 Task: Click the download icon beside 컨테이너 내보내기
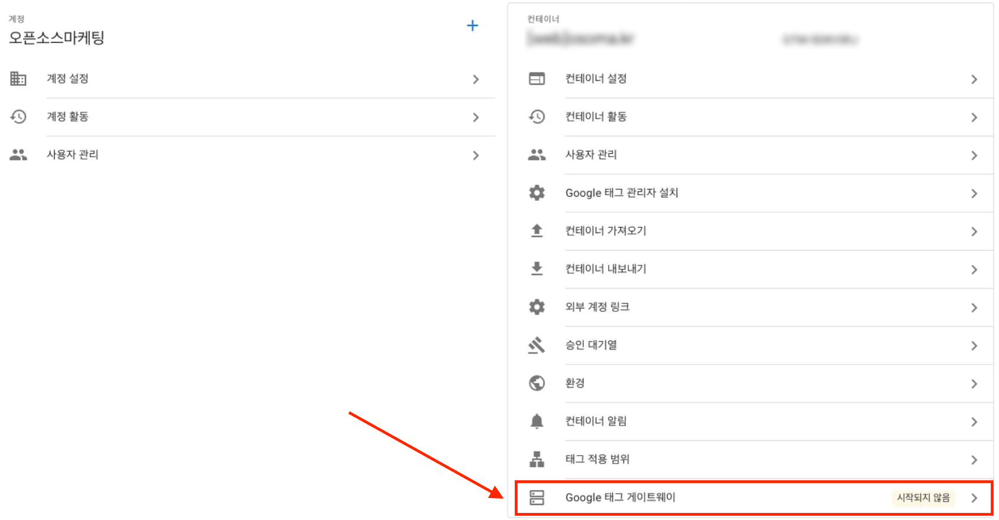coord(537,269)
